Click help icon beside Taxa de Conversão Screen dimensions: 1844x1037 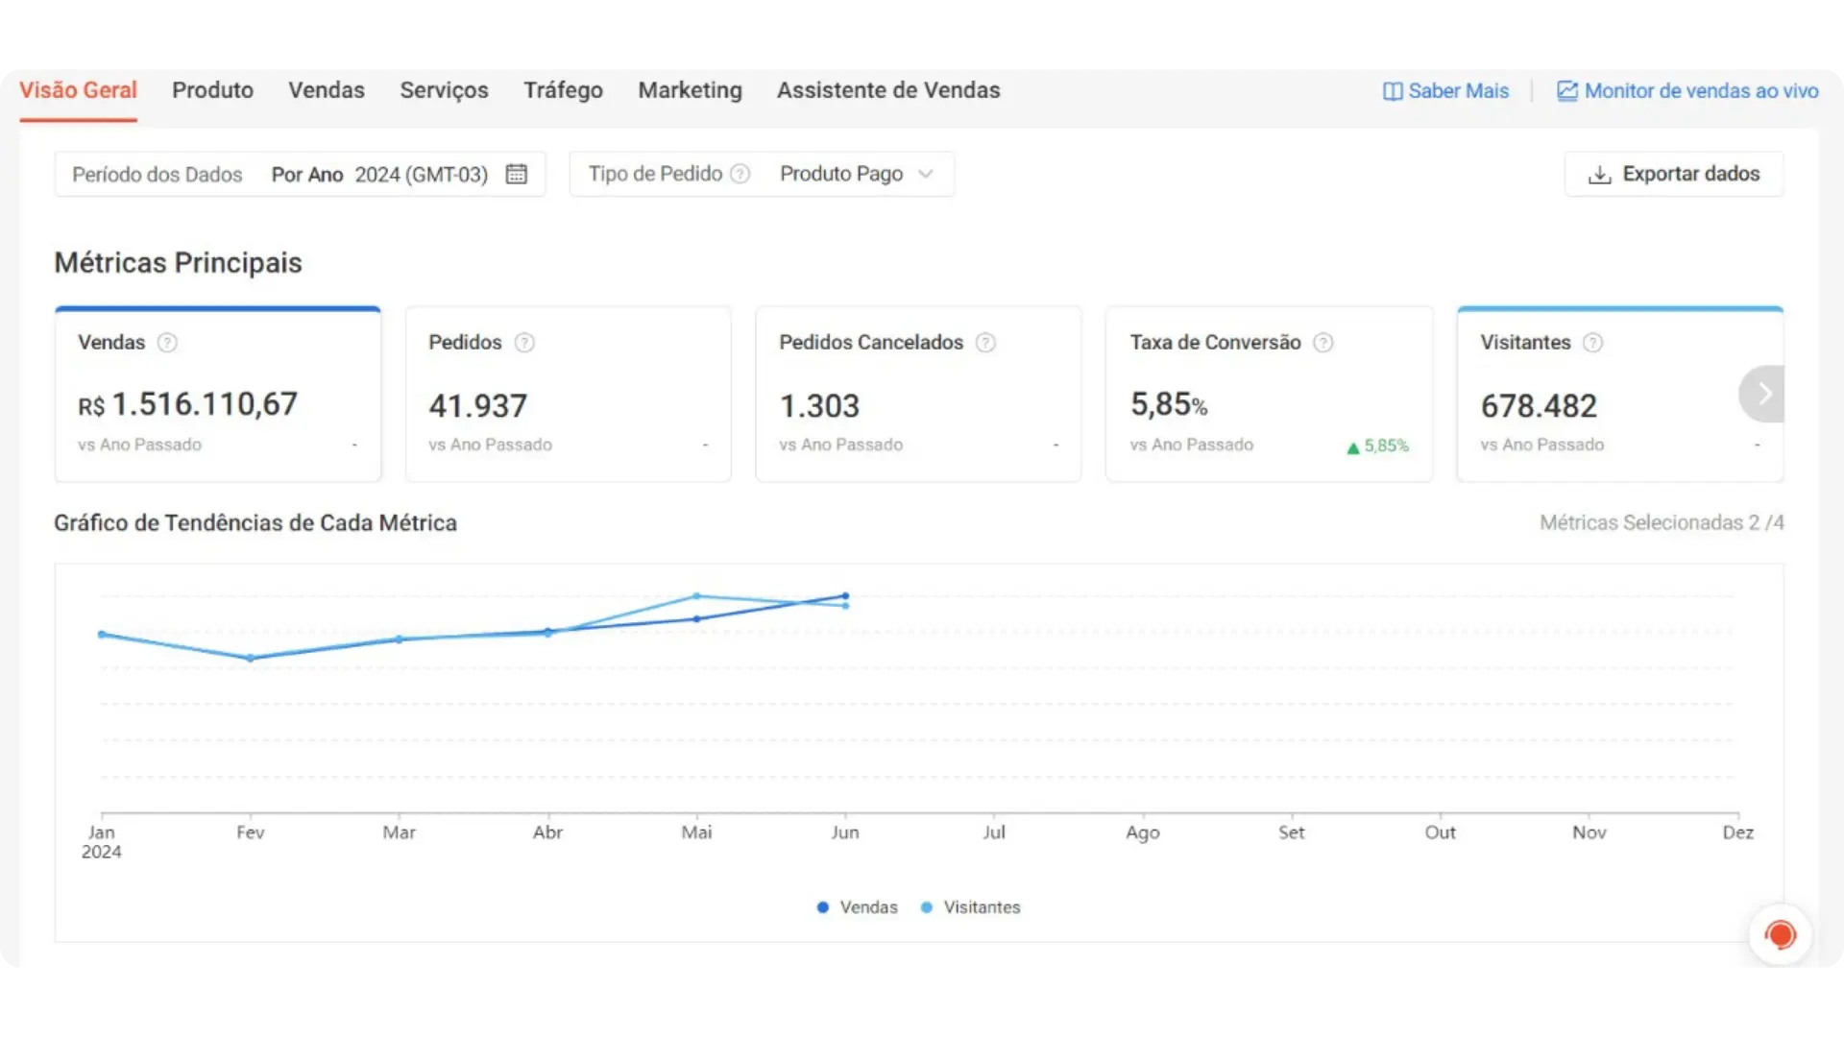(x=1323, y=343)
